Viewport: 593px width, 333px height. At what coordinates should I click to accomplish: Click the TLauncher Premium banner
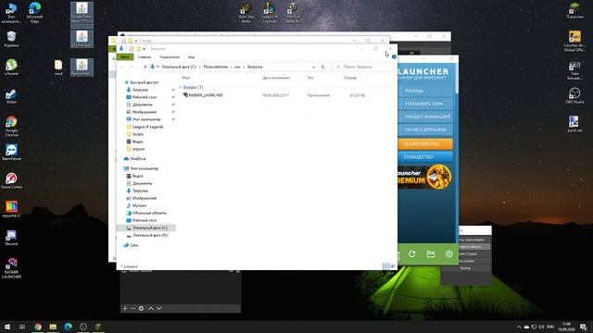[425, 177]
